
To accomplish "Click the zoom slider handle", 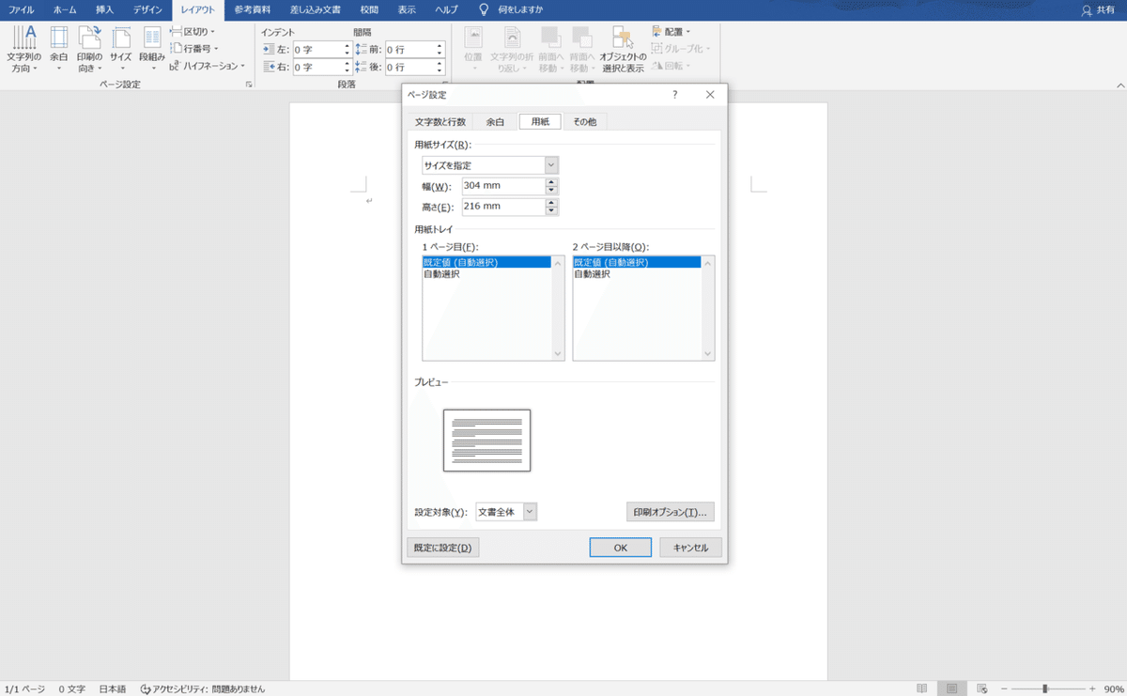I will click(1045, 688).
